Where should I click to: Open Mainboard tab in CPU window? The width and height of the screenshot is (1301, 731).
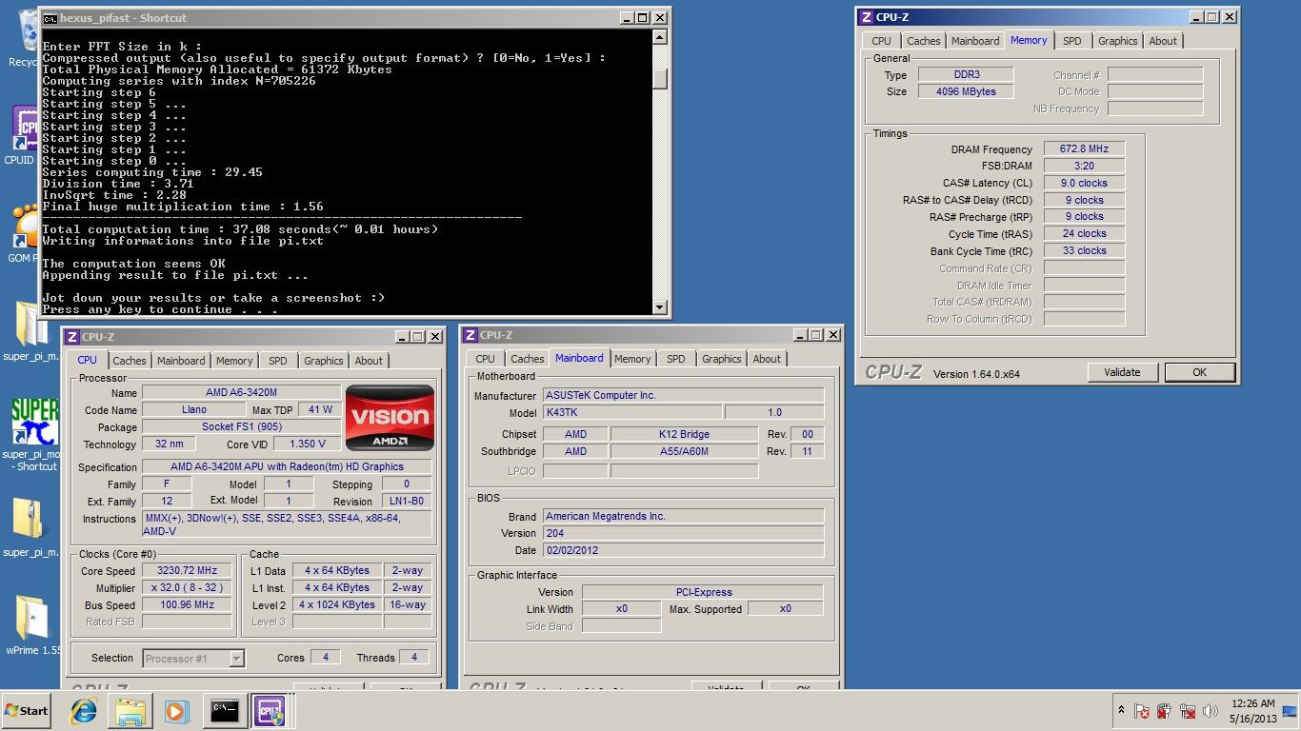pos(181,361)
